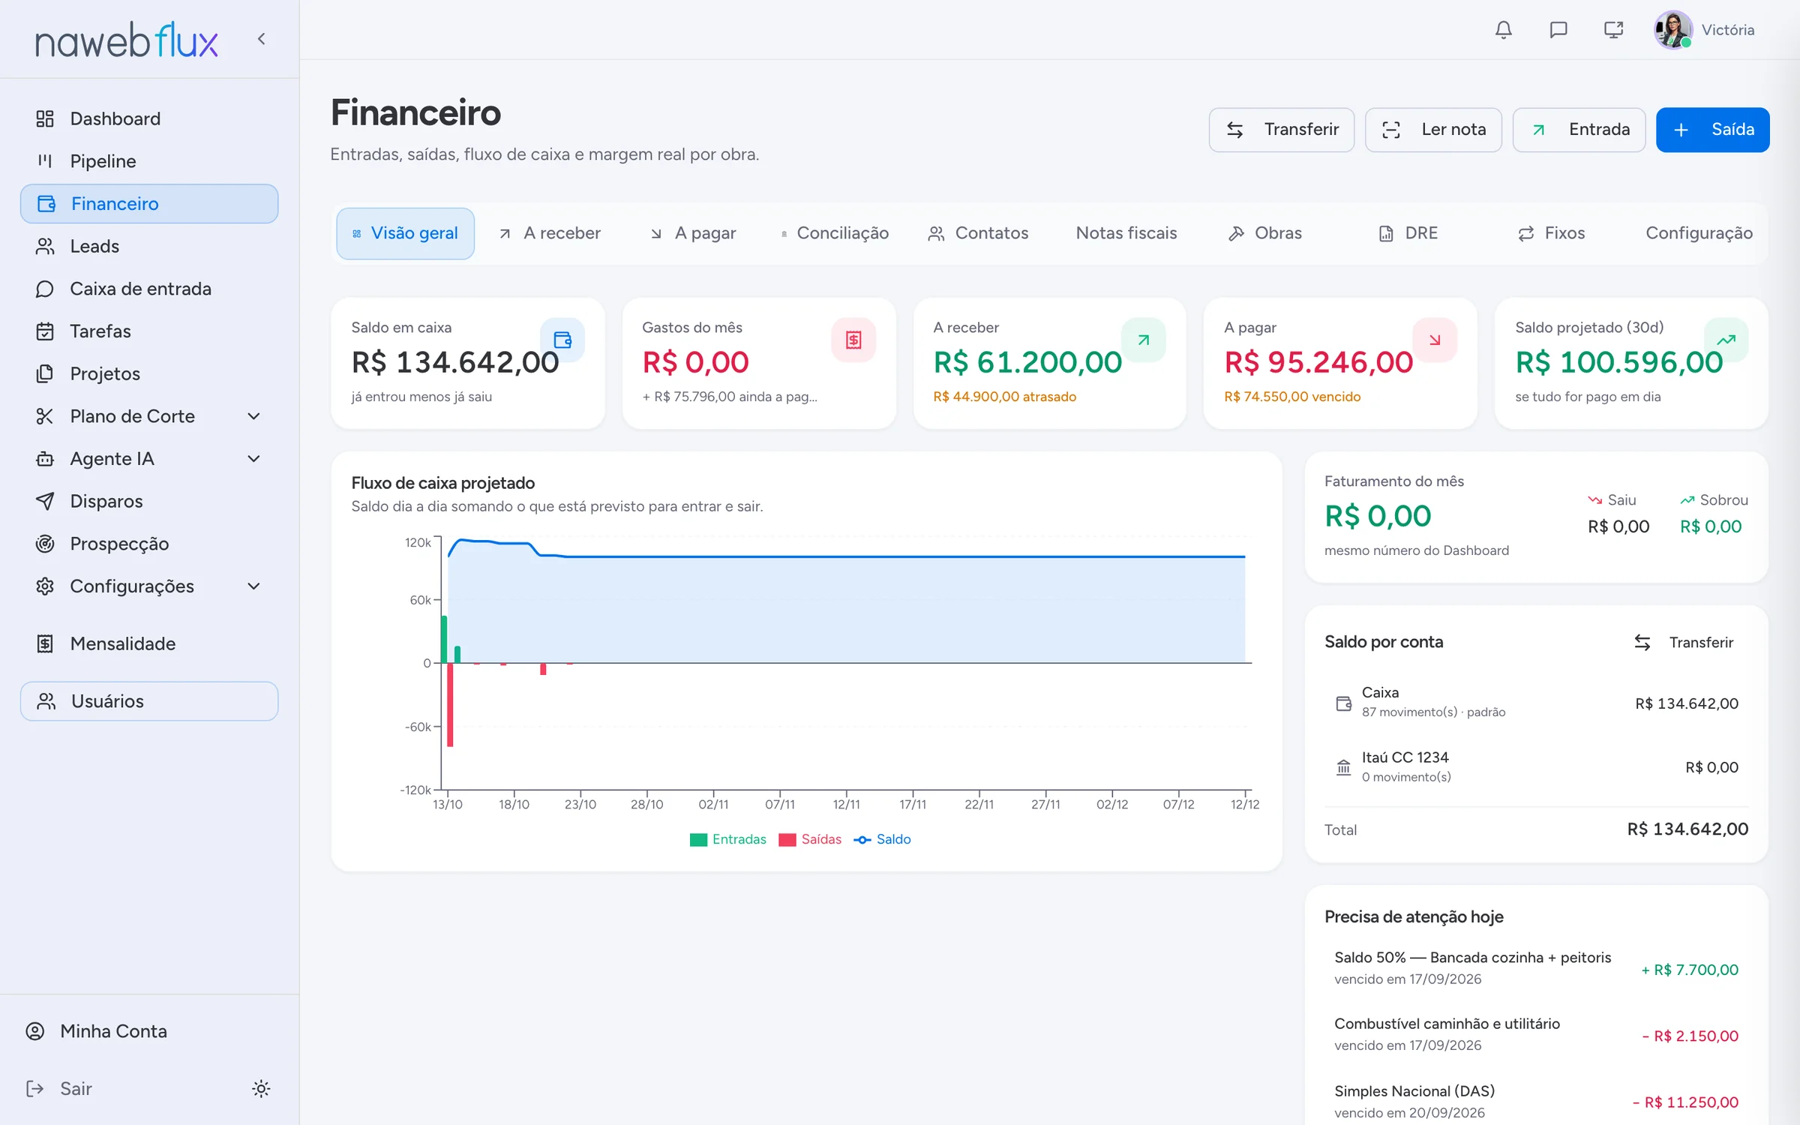Toggle Saídas series in chart legend
This screenshot has height=1125, width=1800.
point(810,839)
